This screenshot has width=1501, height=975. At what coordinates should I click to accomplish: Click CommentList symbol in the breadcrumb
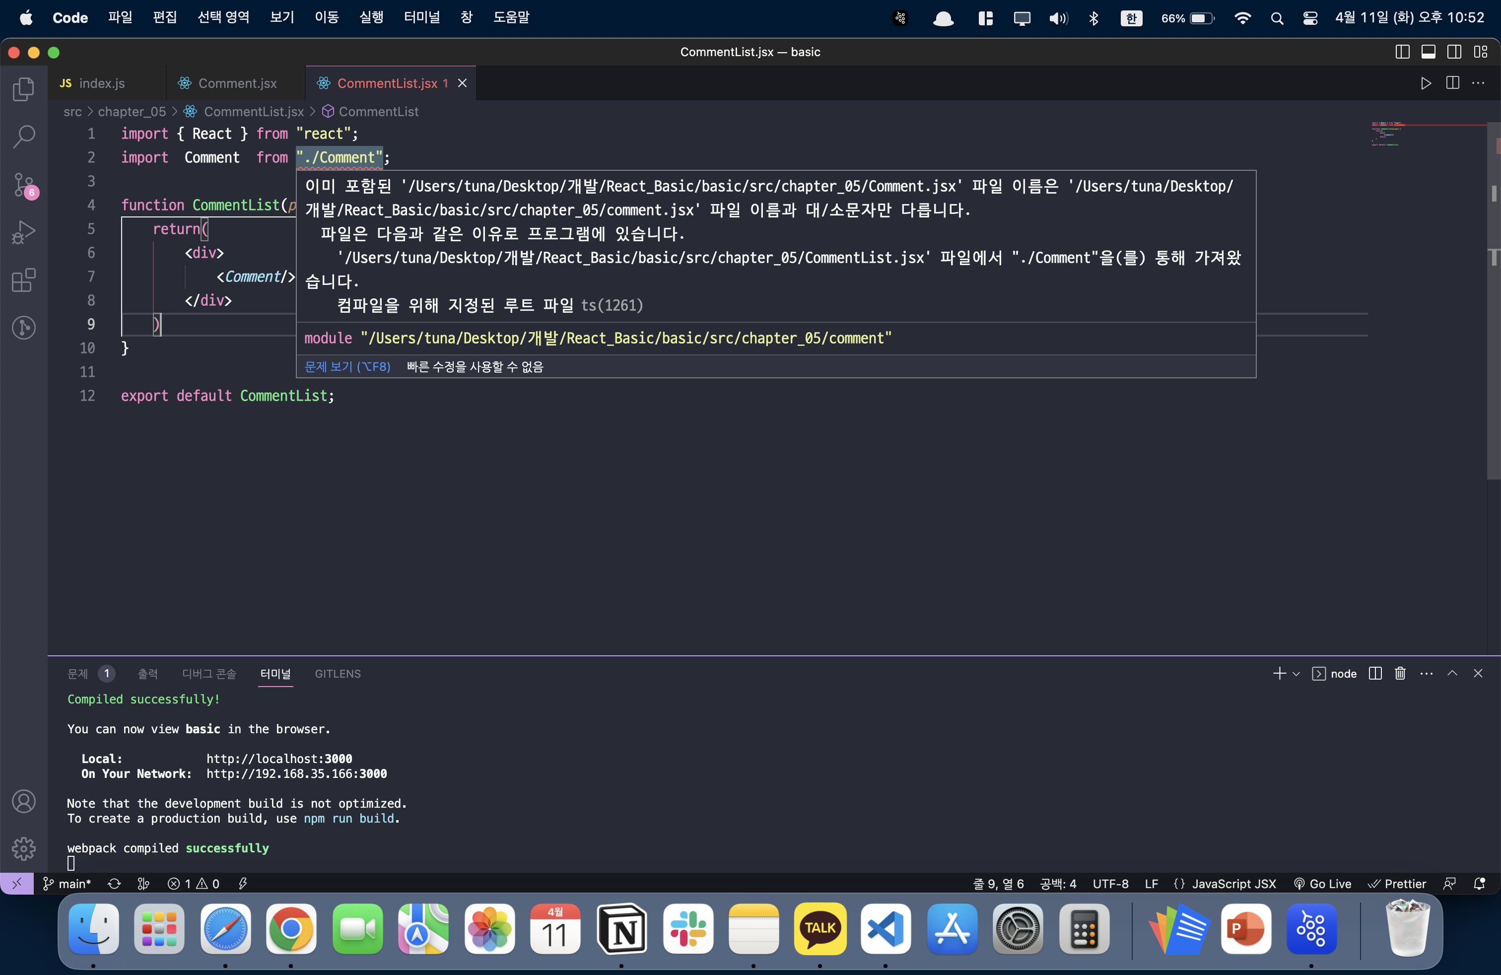(x=378, y=112)
